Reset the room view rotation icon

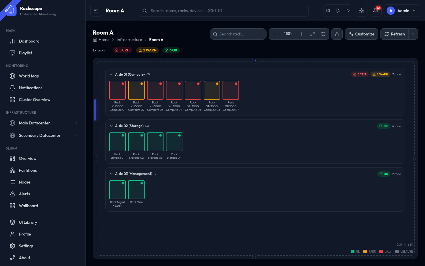pos(323,34)
